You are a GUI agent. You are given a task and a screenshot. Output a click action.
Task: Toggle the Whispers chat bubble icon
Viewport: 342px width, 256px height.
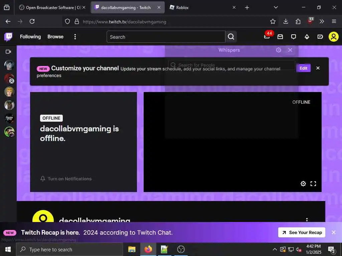point(294,37)
